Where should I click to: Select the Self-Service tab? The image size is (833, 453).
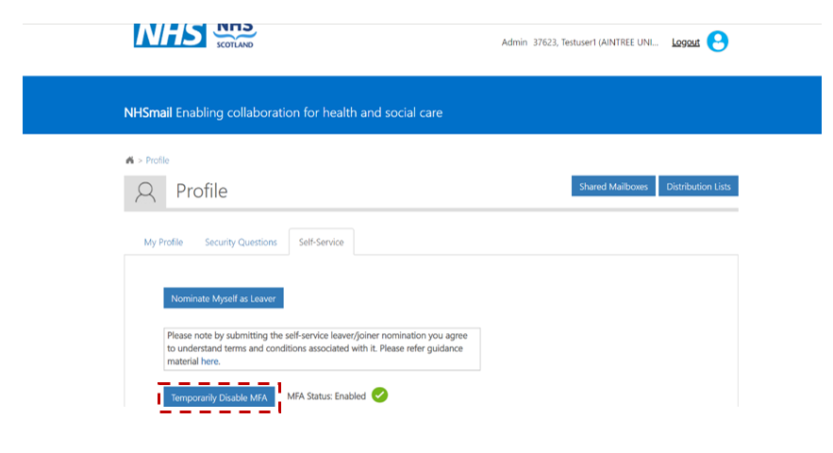pos(322,242)
